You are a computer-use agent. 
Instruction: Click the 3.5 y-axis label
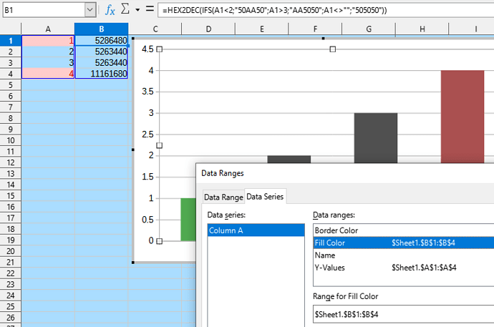tap(147, 92)
